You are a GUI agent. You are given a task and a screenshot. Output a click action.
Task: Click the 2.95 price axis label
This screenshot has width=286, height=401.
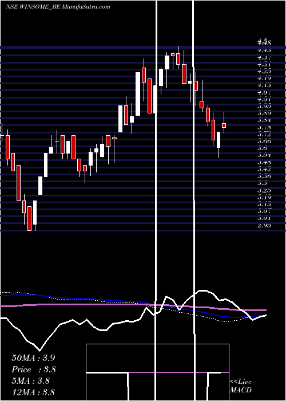point(264,225)
